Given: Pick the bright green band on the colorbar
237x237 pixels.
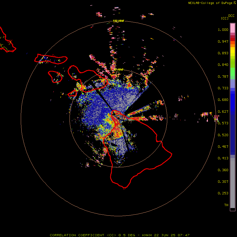Looking at the screenshot, I should [233, 72].
